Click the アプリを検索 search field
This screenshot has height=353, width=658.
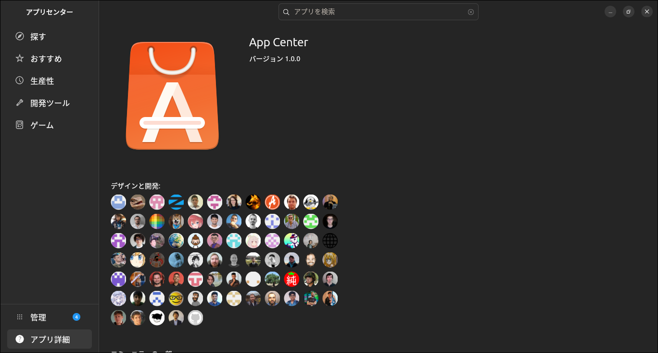click(x=379, y=12)
